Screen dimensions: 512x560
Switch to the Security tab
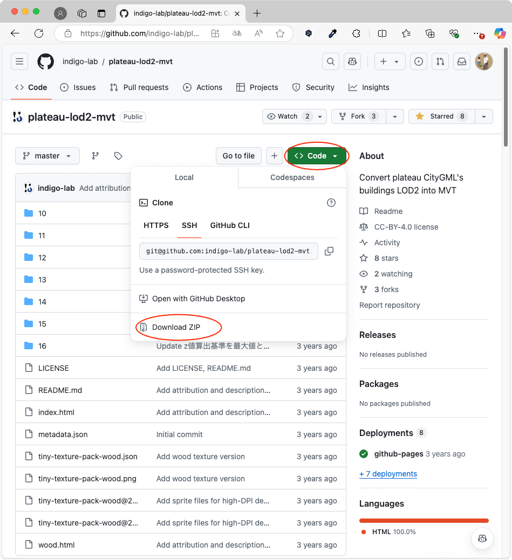point(313,87)
